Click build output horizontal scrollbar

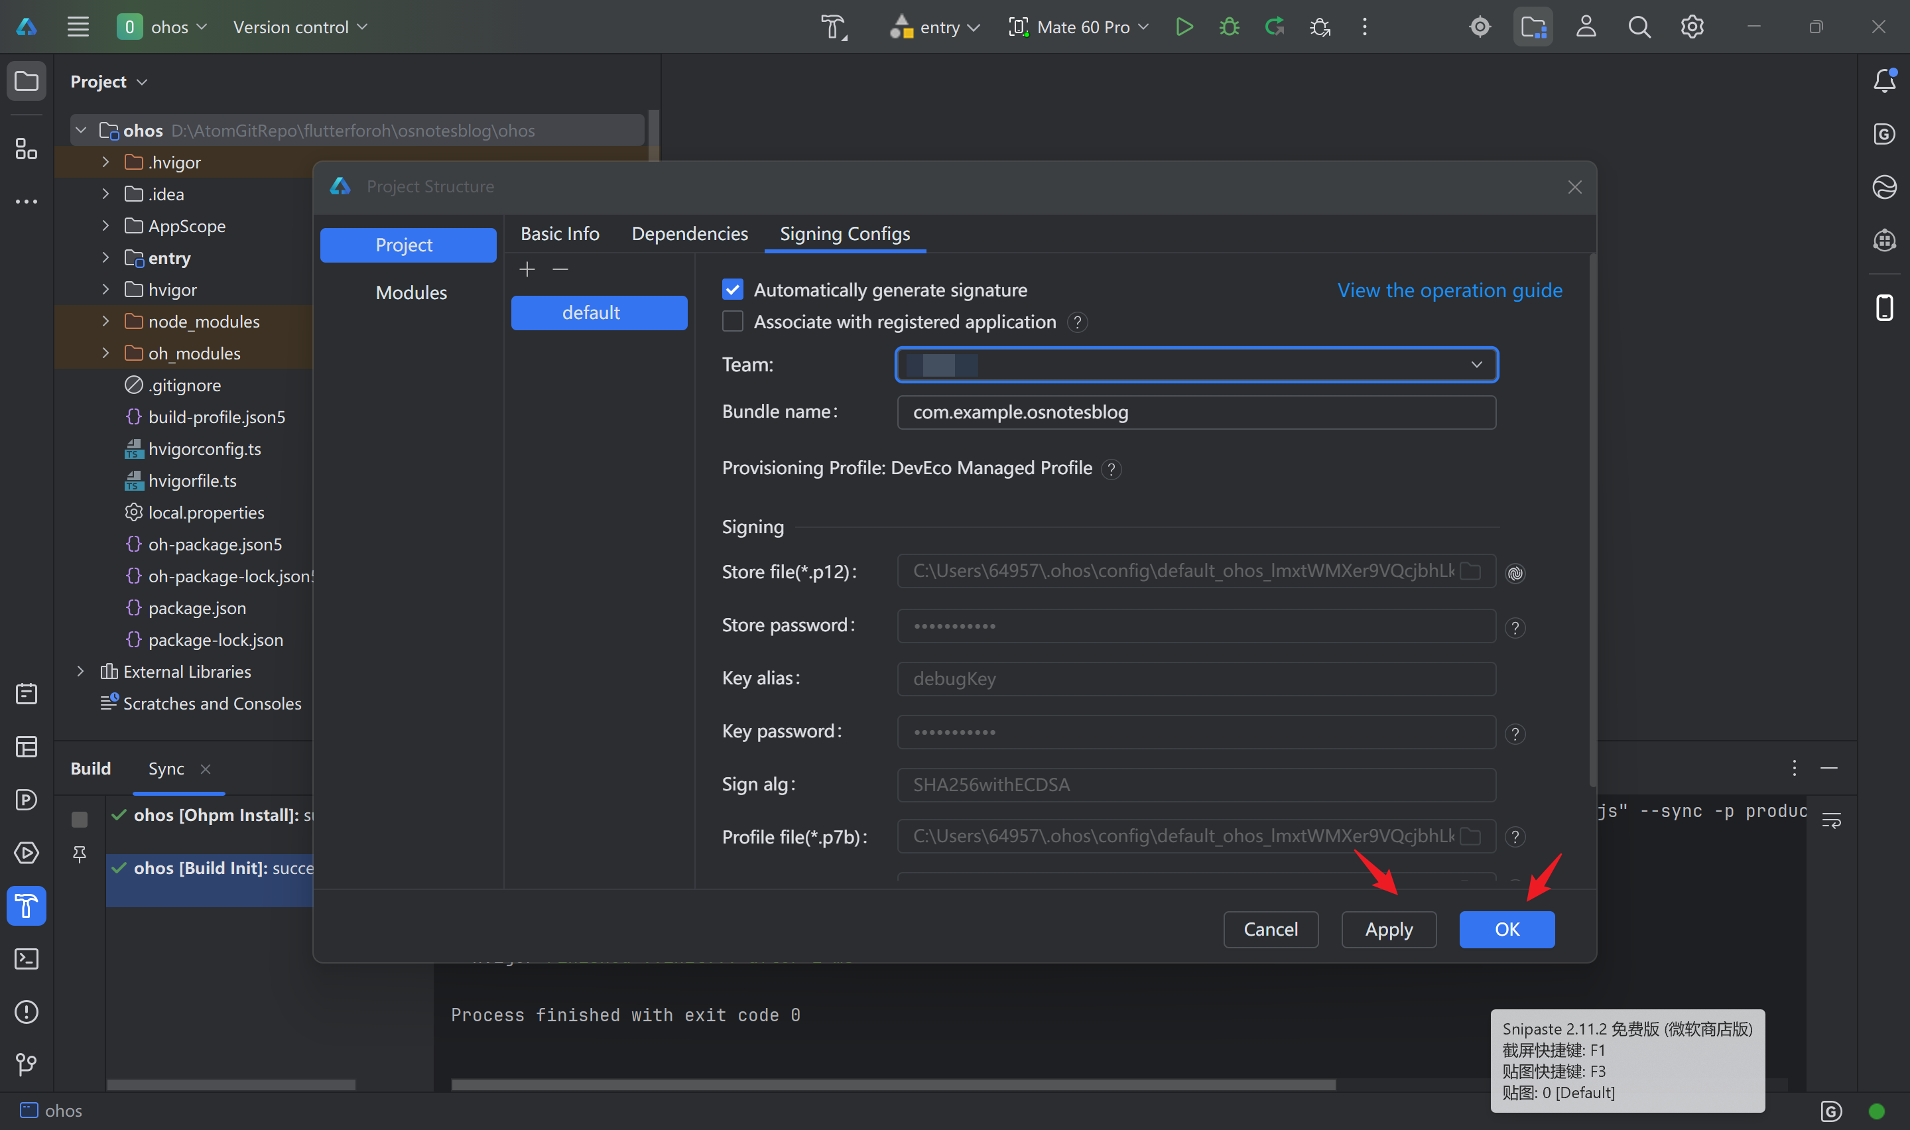(x=893, y=1084)
